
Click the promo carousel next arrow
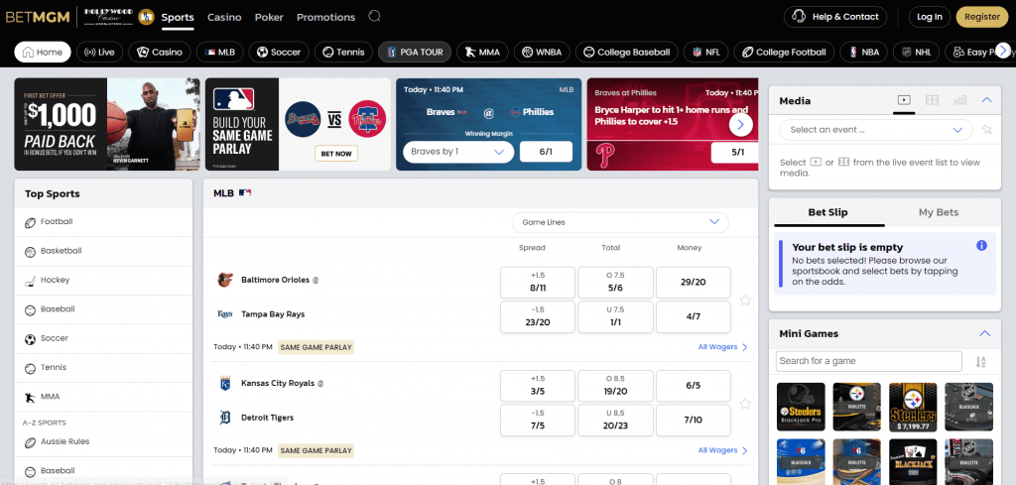pyautogui.click(x=740, y=124)
